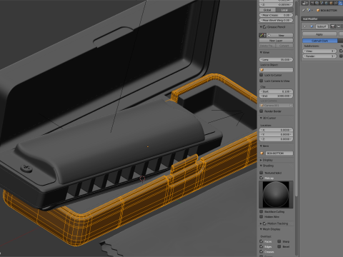
Task: Edit the BOX BOTTOM item name field
Action: (x=279, y=153)
